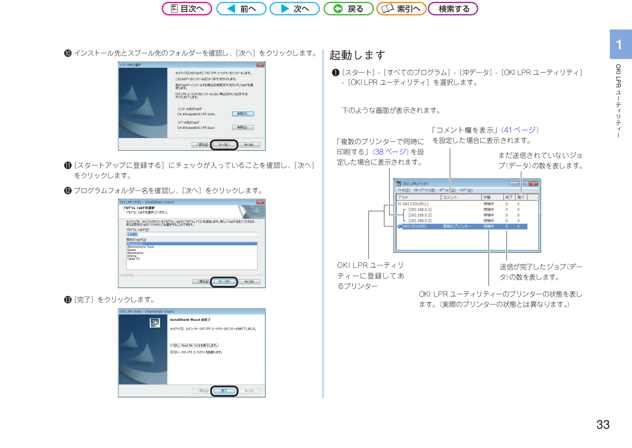Select Games in the folder list
This screenshot has height=448, width=632.
click(x=132, y=250)
